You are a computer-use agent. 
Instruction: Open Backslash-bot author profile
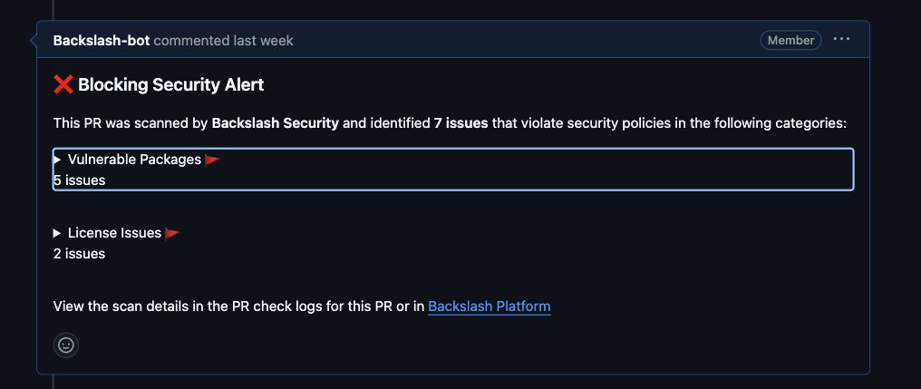(x=102, y=41)
